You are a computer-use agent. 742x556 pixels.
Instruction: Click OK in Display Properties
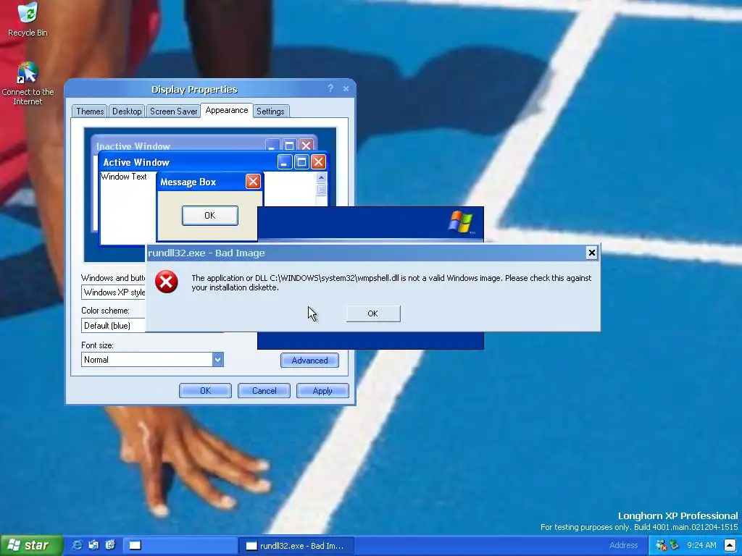pos(205,390)
